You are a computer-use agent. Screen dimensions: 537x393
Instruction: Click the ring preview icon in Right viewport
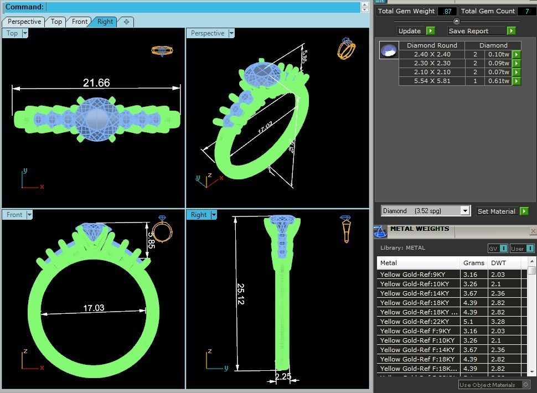345,229
